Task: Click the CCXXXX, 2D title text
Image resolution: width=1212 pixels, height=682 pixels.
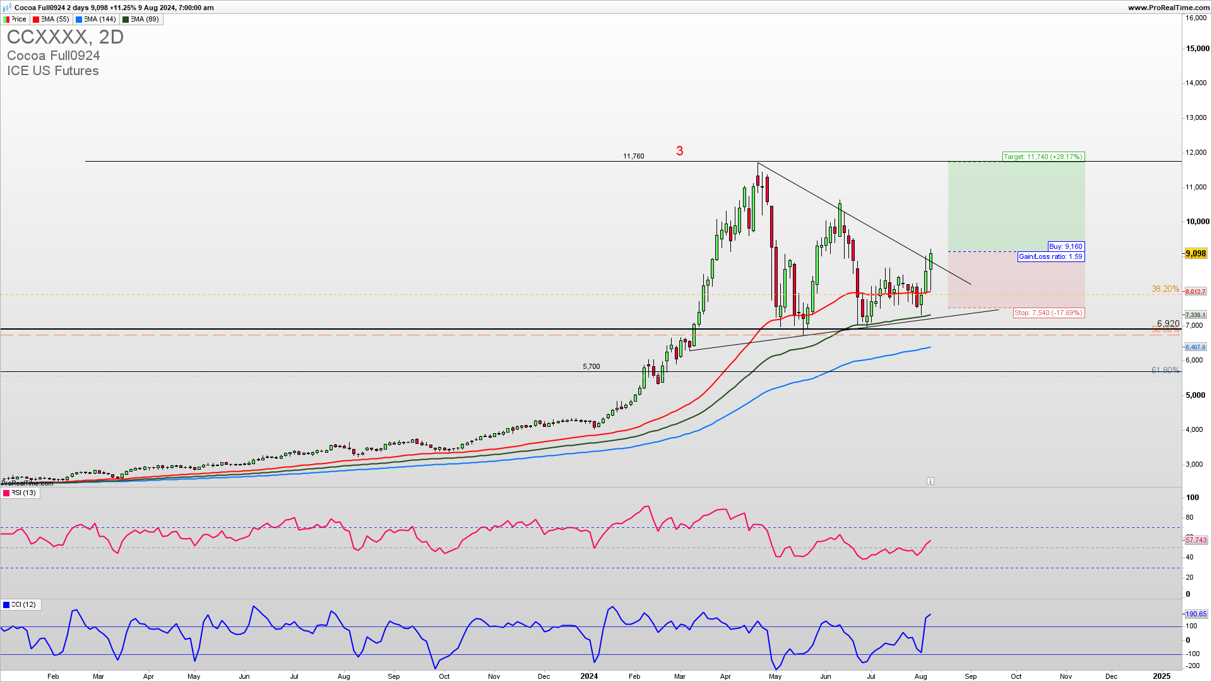Action: coord(65,37)
